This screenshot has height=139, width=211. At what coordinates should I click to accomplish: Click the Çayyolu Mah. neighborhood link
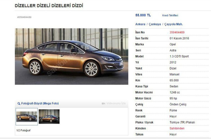(173, 24)
